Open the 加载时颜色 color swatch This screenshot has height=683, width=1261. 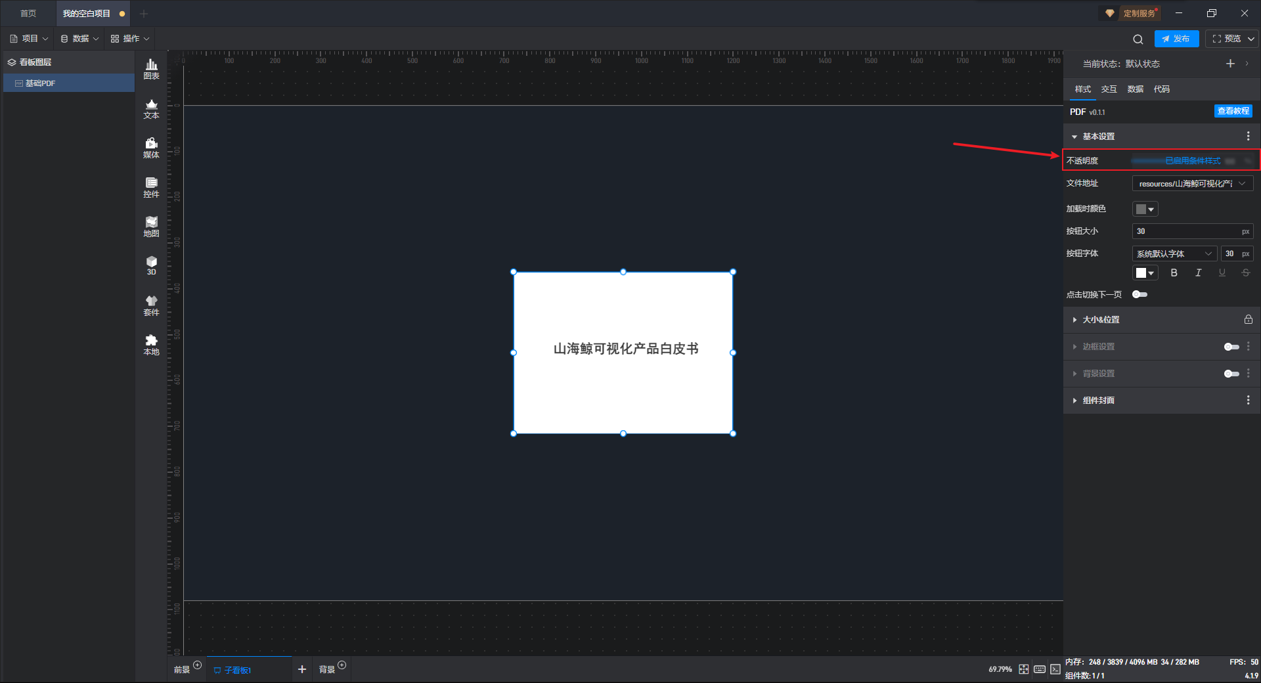[x=1145, y=209]
